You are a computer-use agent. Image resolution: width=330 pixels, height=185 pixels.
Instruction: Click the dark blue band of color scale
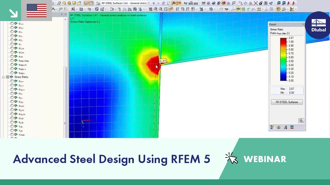coord(284,78)
